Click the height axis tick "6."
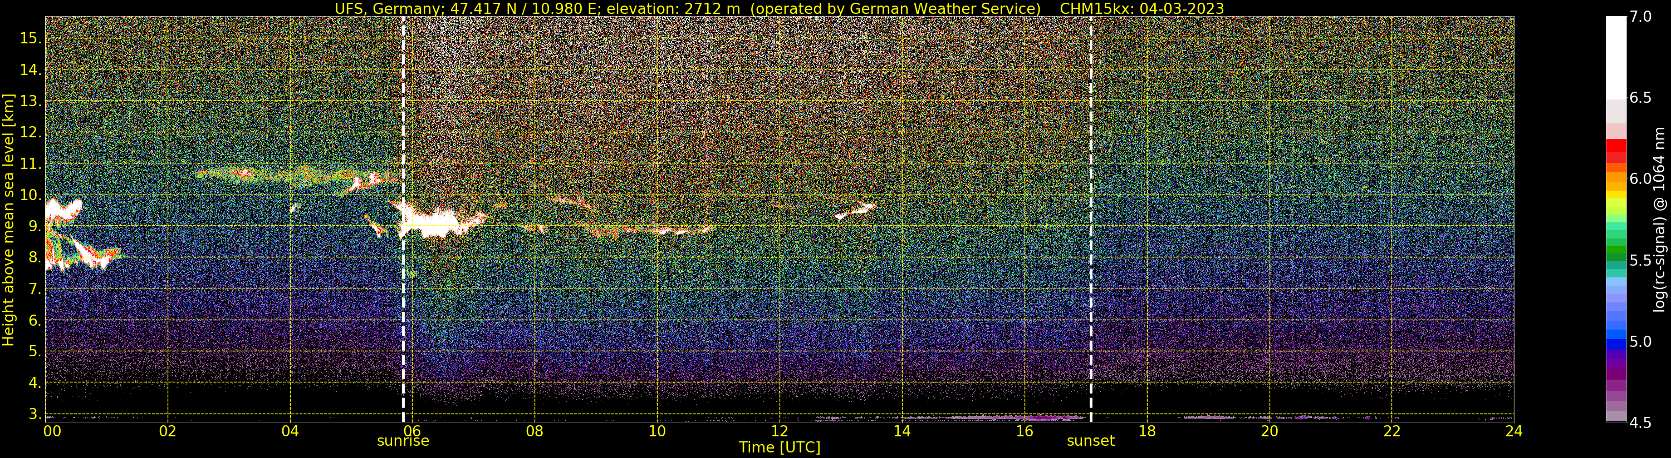This screenshot has width=1671, height=458. click(35, 320)
